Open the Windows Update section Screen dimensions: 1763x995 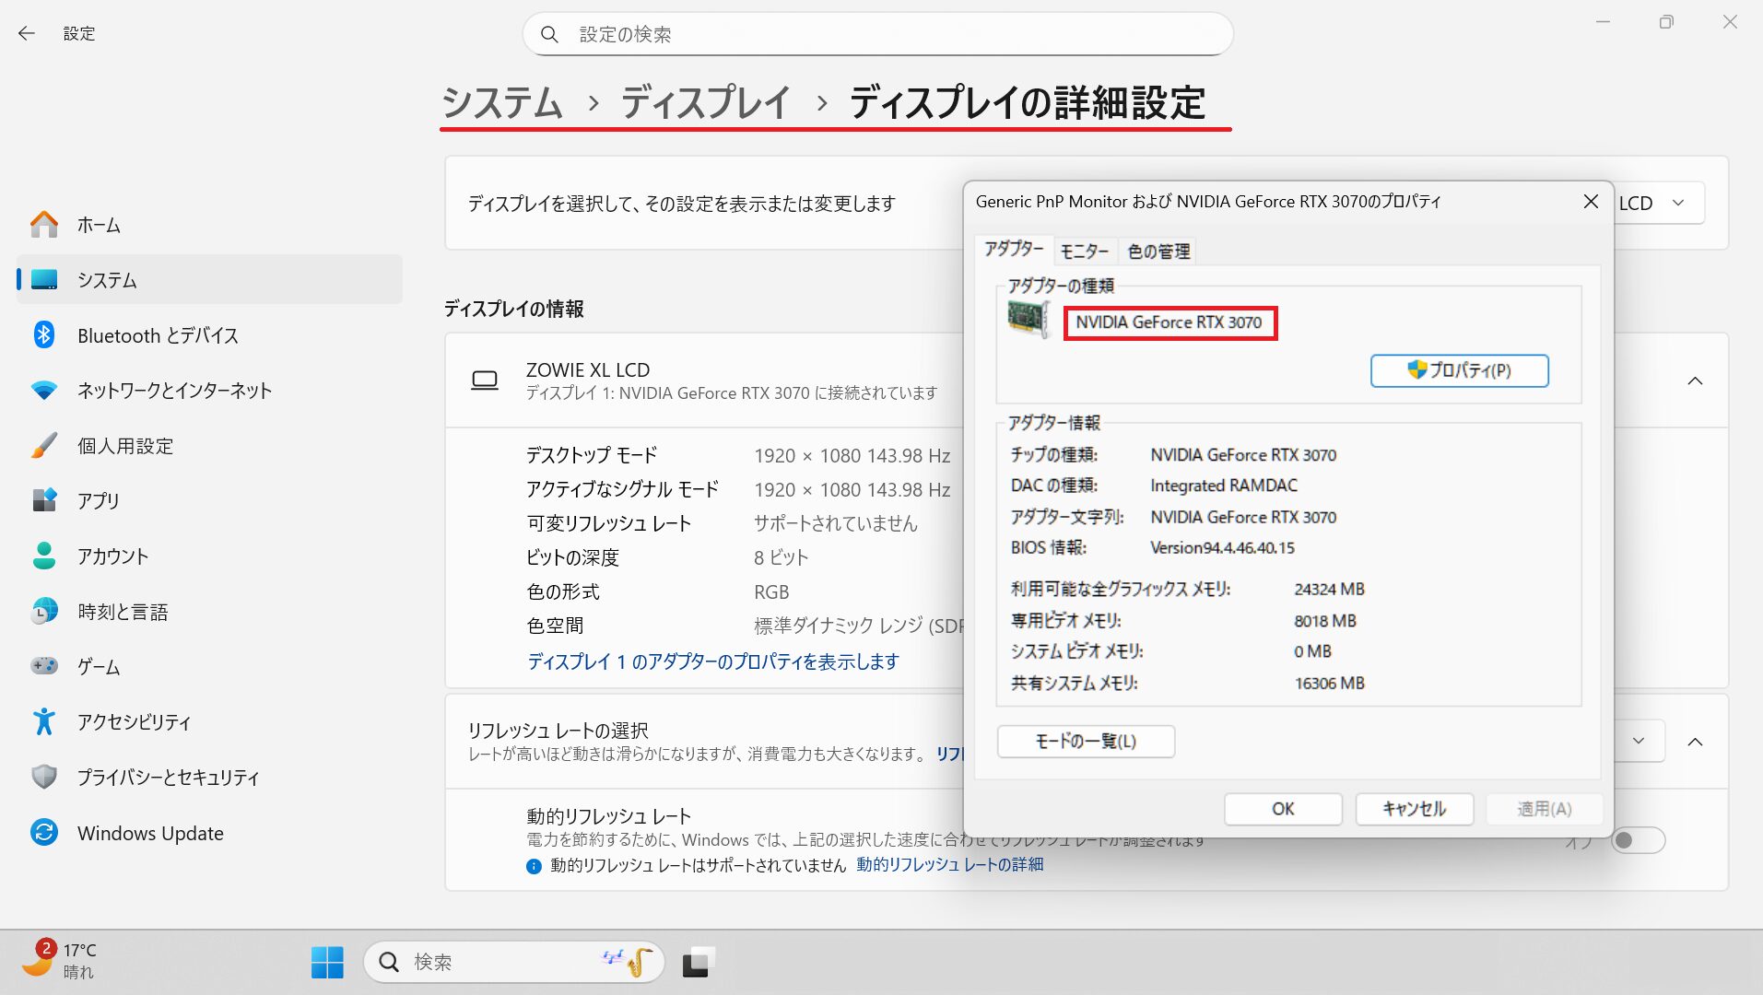pyautogui.click(x=149, y=833)
